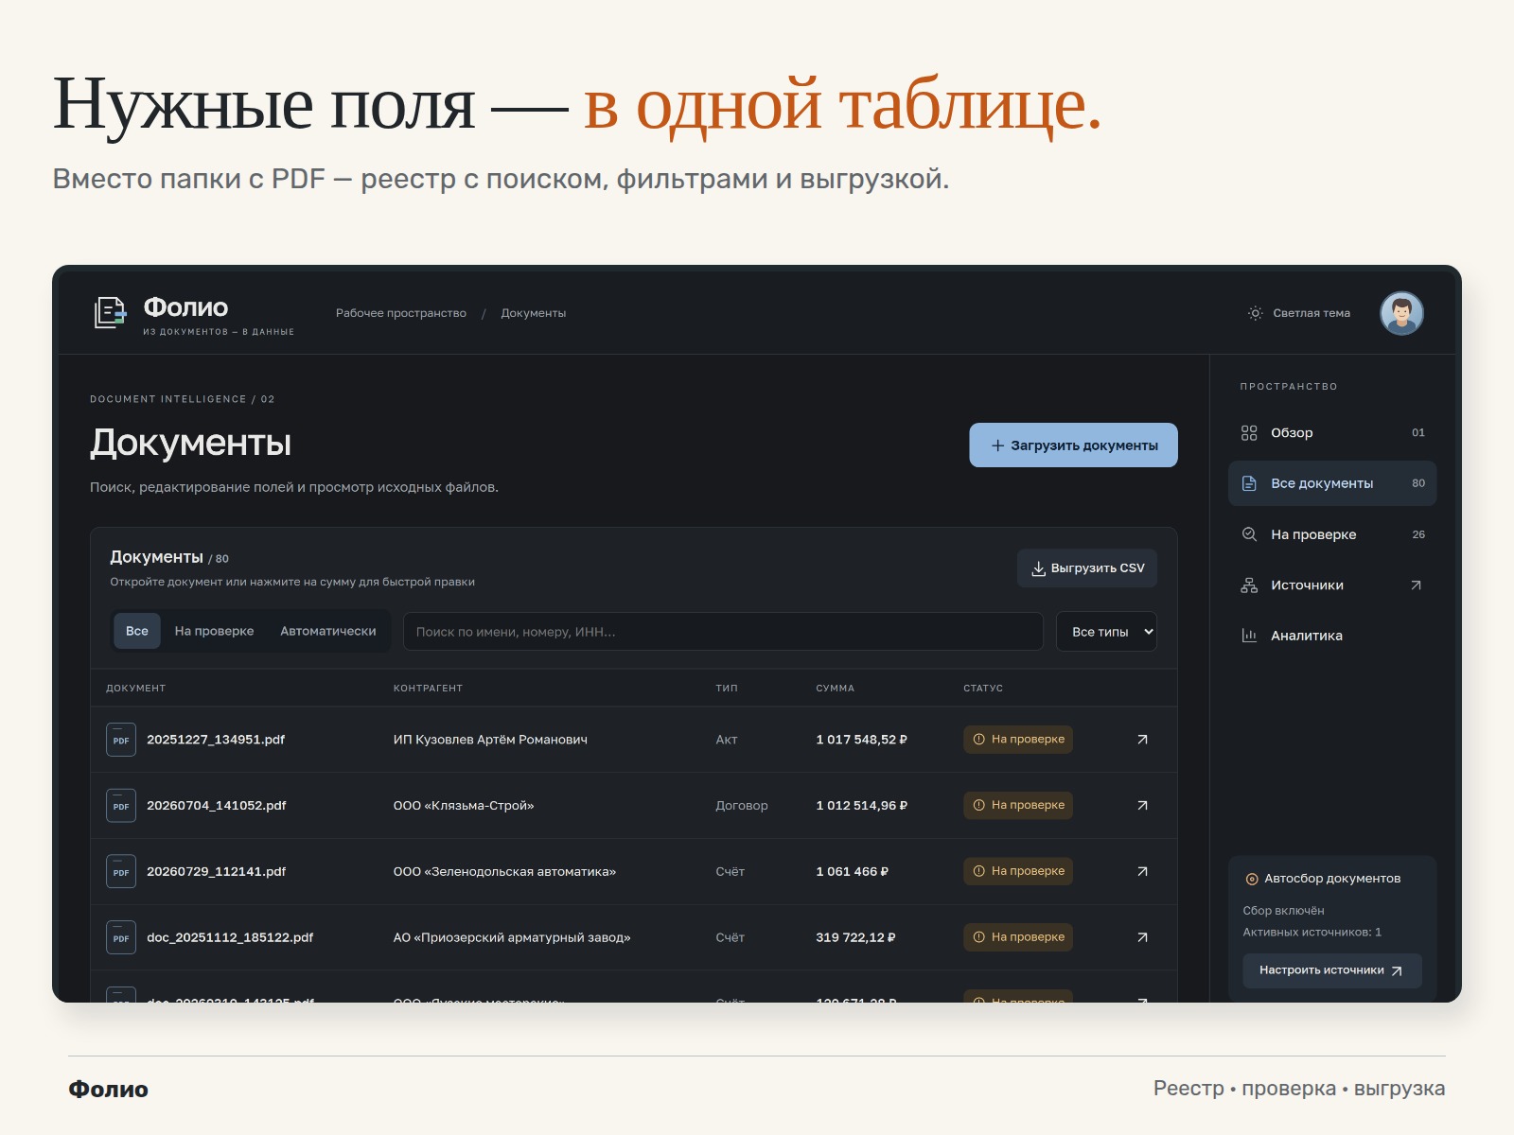Click the Обзор grid icon

(1249, 432)
